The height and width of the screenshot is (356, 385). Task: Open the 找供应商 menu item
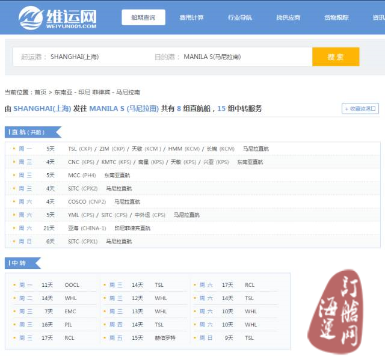(x=288, y=17)
